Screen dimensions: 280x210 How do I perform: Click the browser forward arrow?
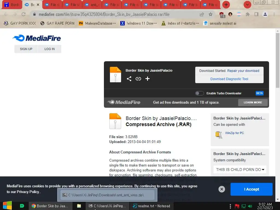15,14
